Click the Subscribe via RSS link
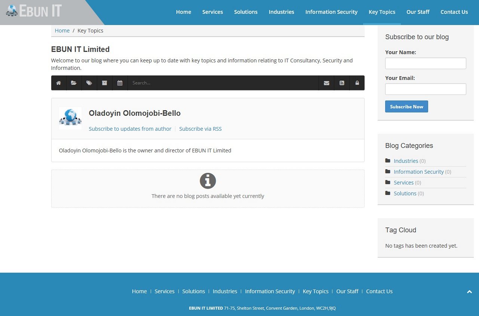Screen dimensions: 479x316 (x=200, y=129)
